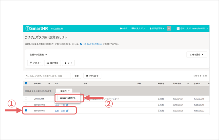This screenshot has height=140, width=219.
Task: Click the フィルター funnel filter button
Action: (x=35, y=63)
